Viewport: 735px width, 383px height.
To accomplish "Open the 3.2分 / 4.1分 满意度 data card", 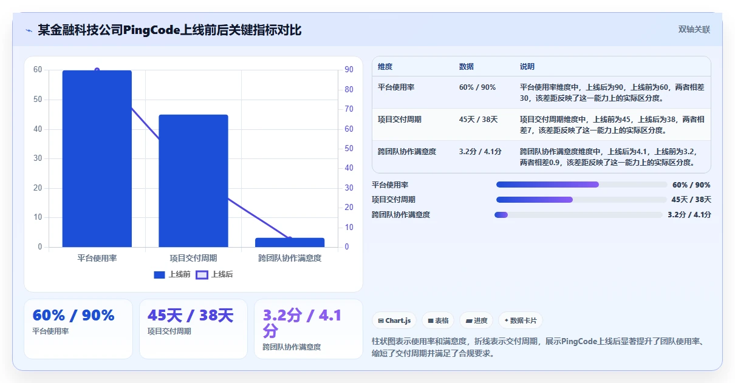I will pyautogui.click(x=309, y=329).
